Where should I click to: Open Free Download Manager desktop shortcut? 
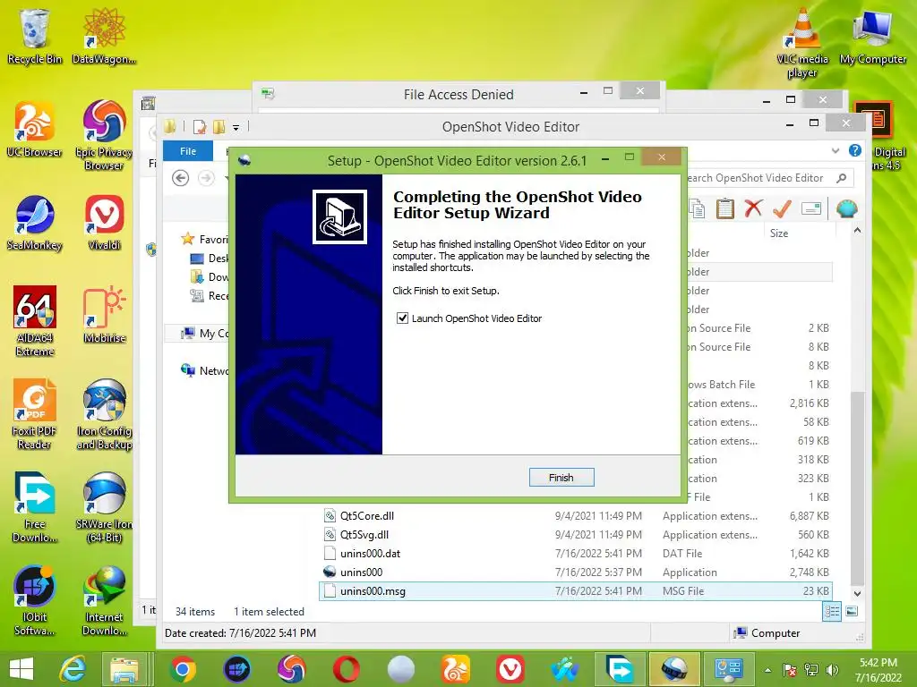(x=34, y=507)
